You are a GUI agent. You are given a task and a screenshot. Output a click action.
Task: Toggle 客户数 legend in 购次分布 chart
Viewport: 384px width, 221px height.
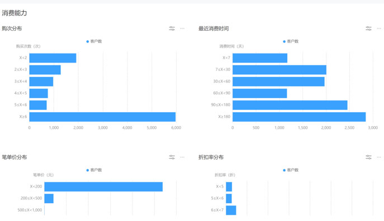[x=94, y=41]
